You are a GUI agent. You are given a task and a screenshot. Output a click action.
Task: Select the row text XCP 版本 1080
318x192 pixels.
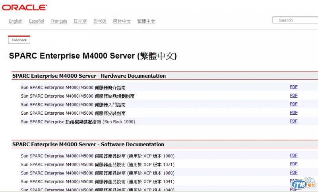coord(97,156)
